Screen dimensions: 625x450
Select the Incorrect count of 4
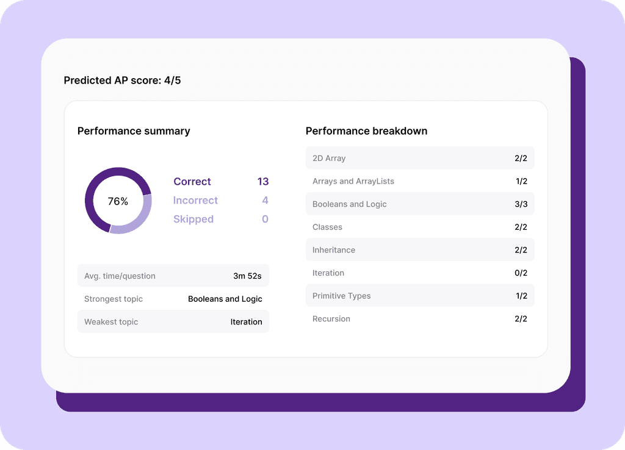tap(265, 201)
